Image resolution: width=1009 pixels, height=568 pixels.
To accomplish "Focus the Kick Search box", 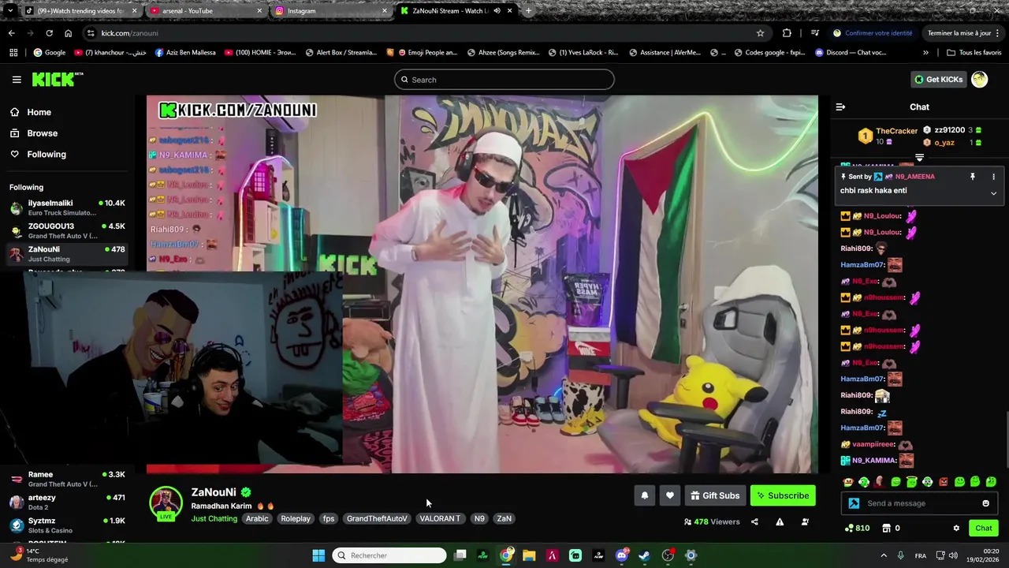I will (x=504, y=80).
